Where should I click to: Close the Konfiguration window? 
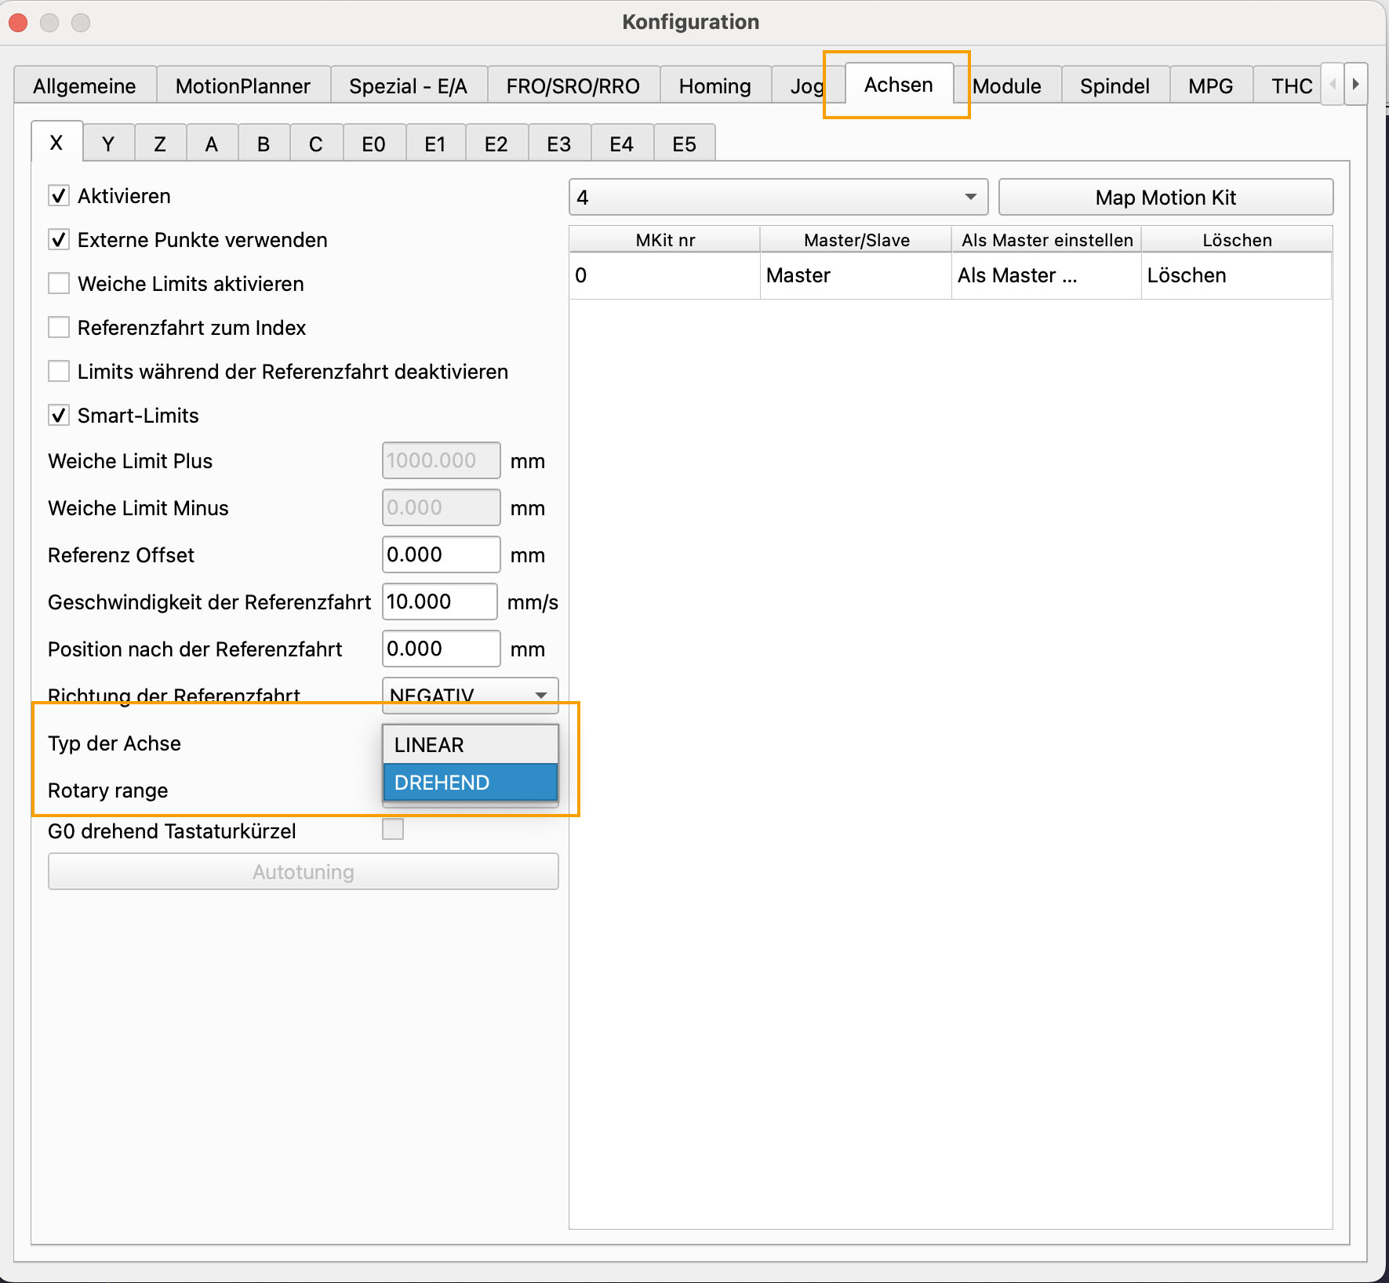[x=18, y=23]
